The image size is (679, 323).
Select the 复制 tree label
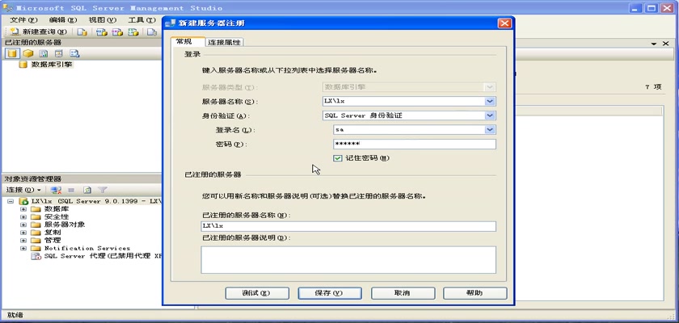(53, 233)
